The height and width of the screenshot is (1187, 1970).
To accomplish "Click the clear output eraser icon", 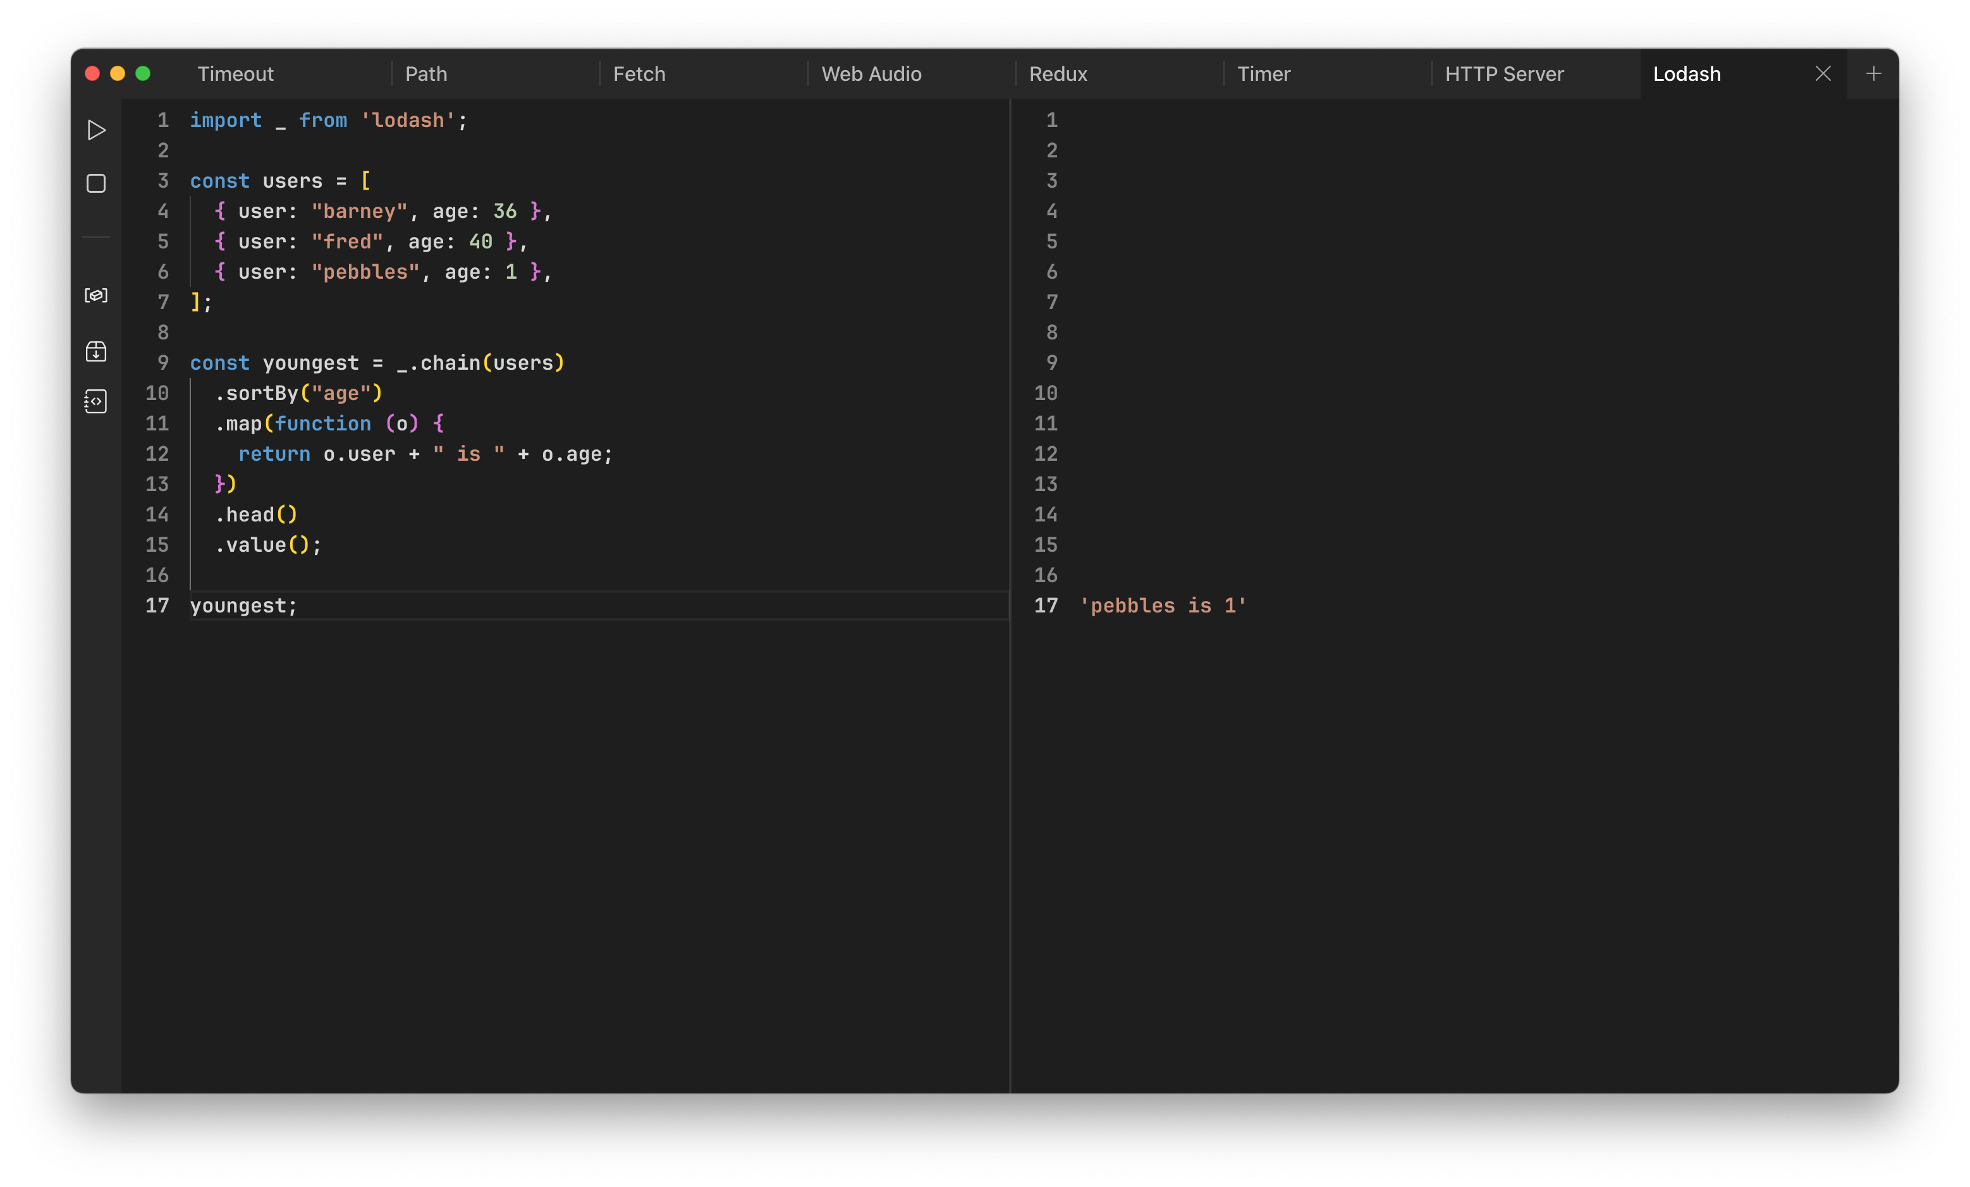I will click(x=96, y=296).
